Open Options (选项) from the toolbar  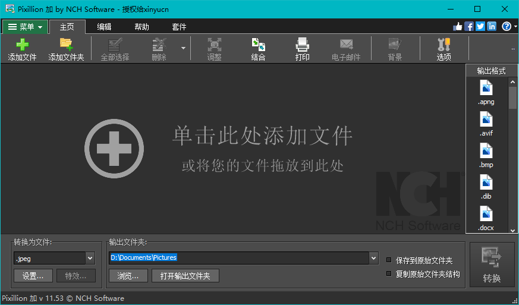(444, 49)
